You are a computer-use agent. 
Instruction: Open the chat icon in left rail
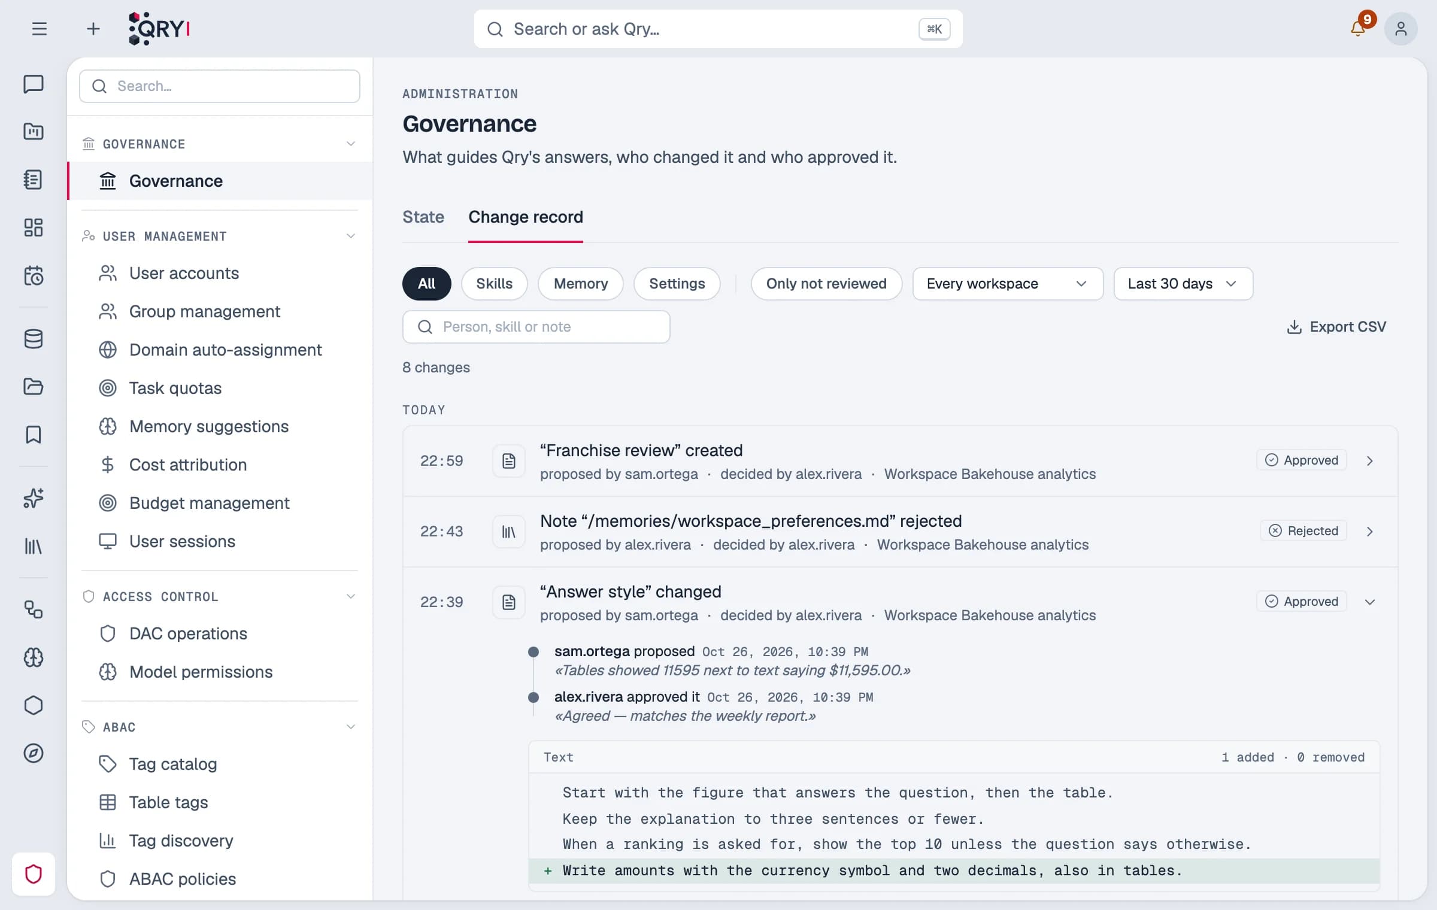(x=34, y=84)
